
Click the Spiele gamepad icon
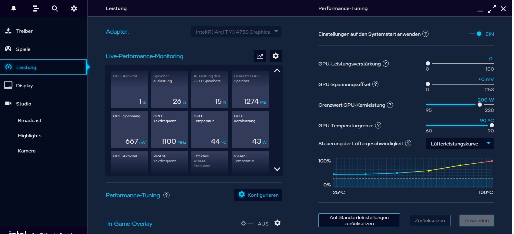(x=8, y=49)
